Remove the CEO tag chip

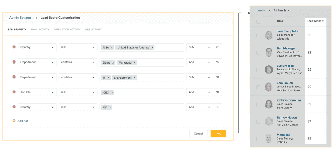coord(112,93)
